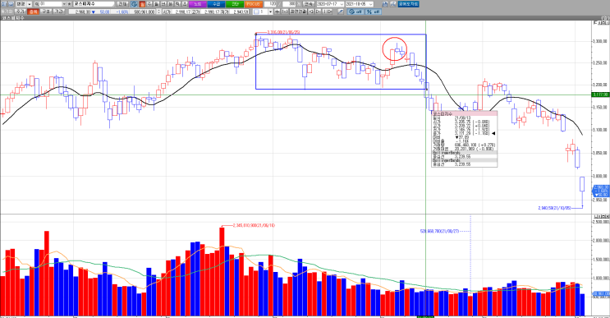Click the round refresh icon beside the 전체 button
The height and width of the screenshot is (318, 610).
[x=134, y=4]
